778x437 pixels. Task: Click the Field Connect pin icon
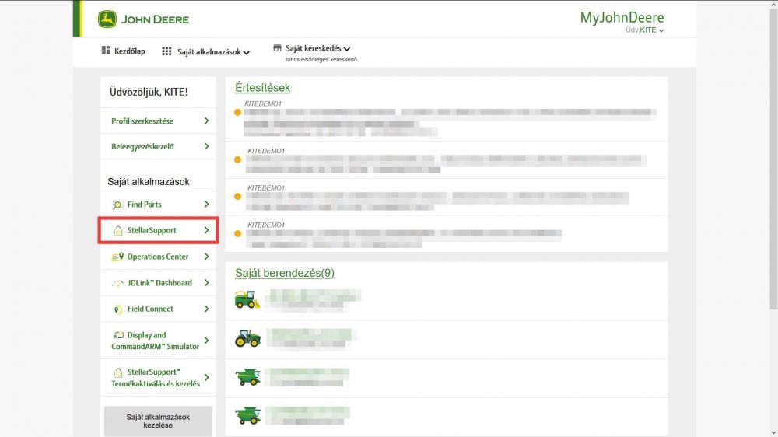117,309
